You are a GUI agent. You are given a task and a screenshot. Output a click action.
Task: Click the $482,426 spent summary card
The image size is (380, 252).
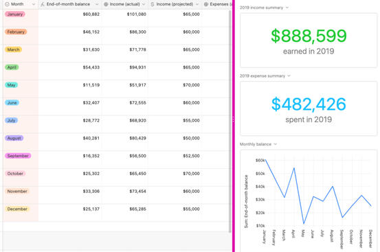[309, 108]
